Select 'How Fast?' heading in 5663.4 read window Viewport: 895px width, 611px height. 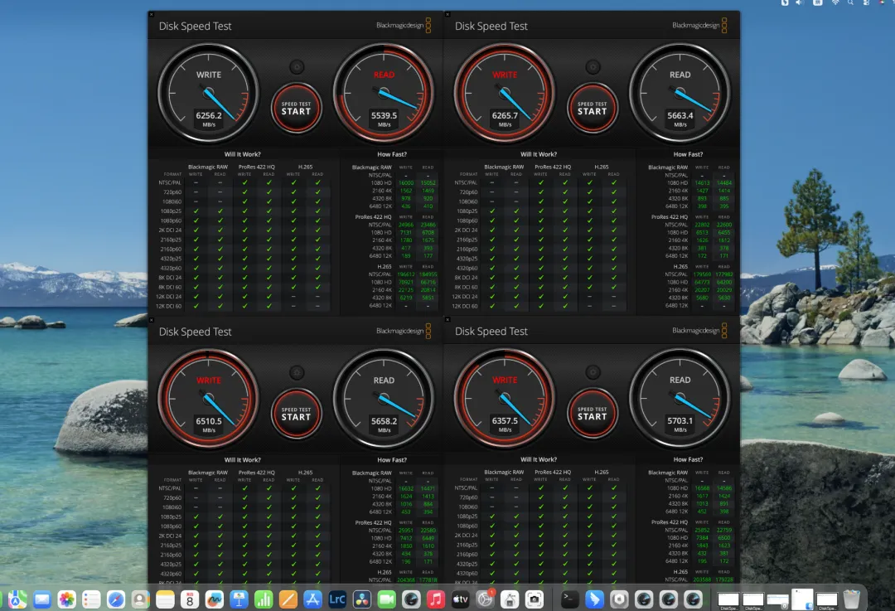tap(689, 154)
